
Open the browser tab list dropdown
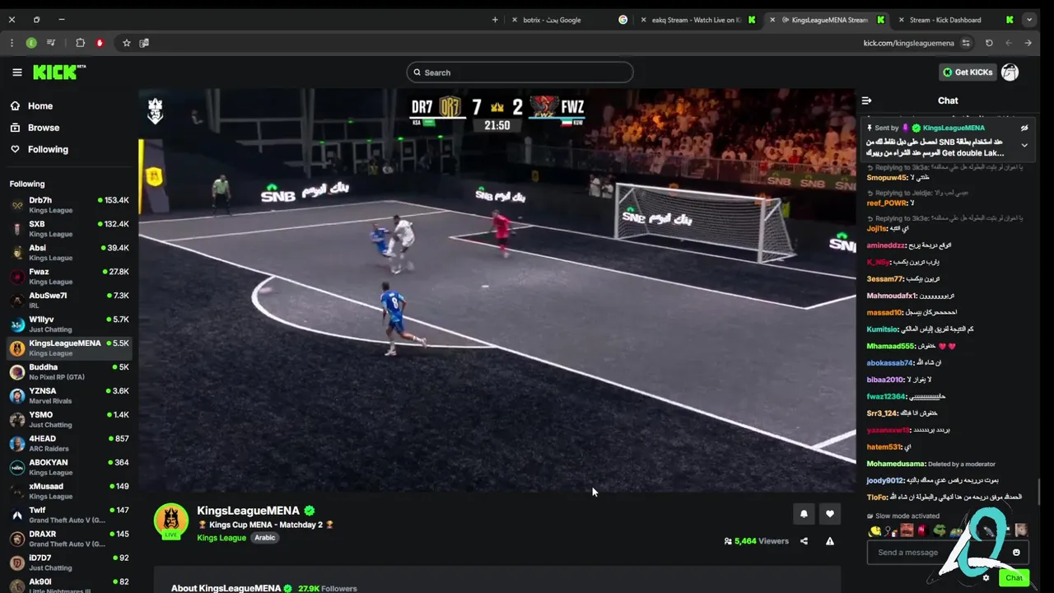click(x=1029, y=20)
